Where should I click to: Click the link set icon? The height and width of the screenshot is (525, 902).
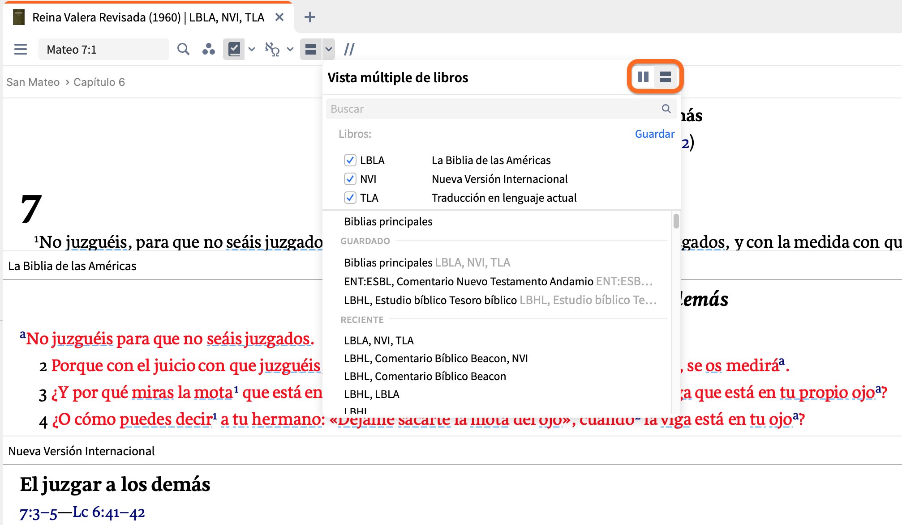[272, 49]
